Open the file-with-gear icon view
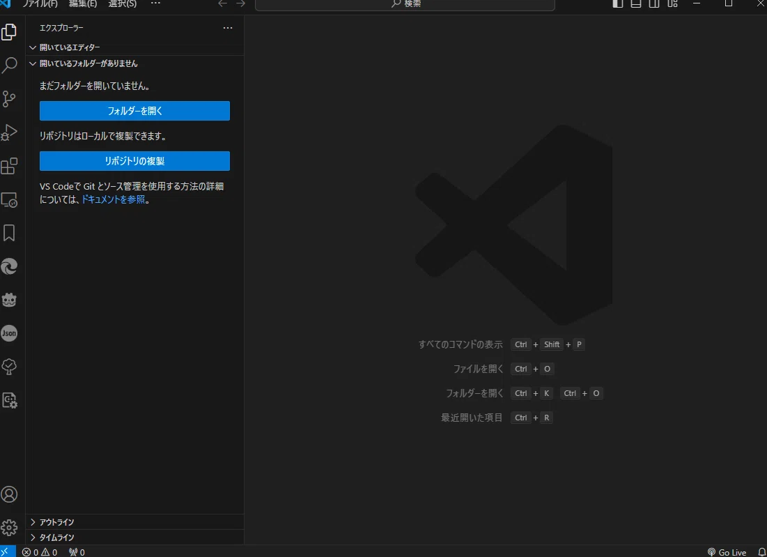Viewport: 767px width, 557px height. pos(9,400)
